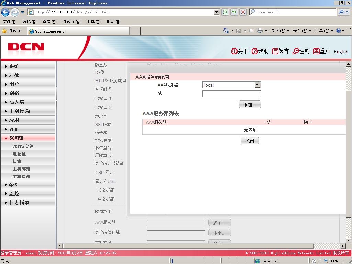Expand the VPN sidebar section

tap(28, 129)
